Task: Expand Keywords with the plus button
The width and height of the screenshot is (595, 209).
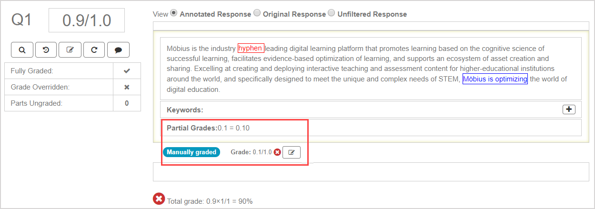Action: pyautogui.click(x=569, y=109)
